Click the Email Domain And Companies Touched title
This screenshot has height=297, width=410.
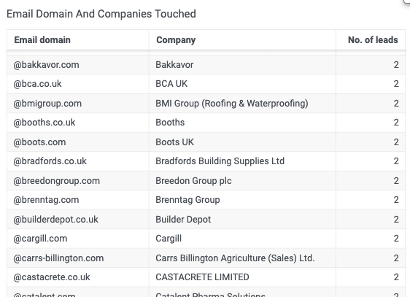click(101, 14)
